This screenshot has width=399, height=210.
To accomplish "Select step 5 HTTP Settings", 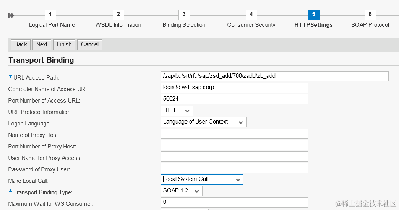I will pyautogui.click(x=313, y=15).
